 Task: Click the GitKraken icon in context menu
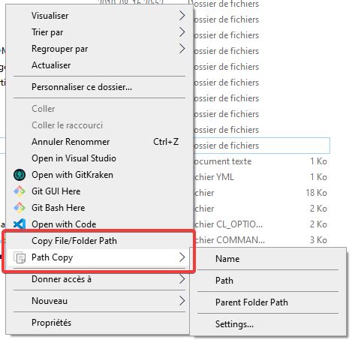(x=20, y=175)
